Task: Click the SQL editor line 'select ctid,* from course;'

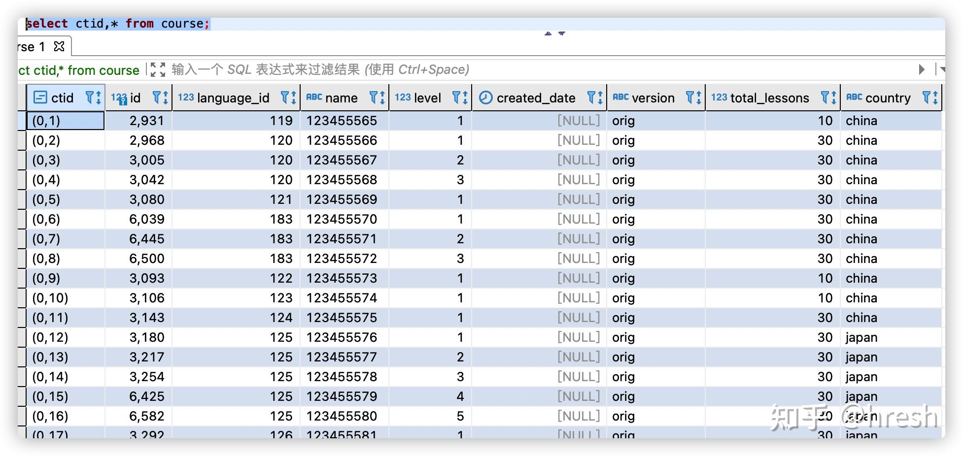Action: click(x=118, y=23)
